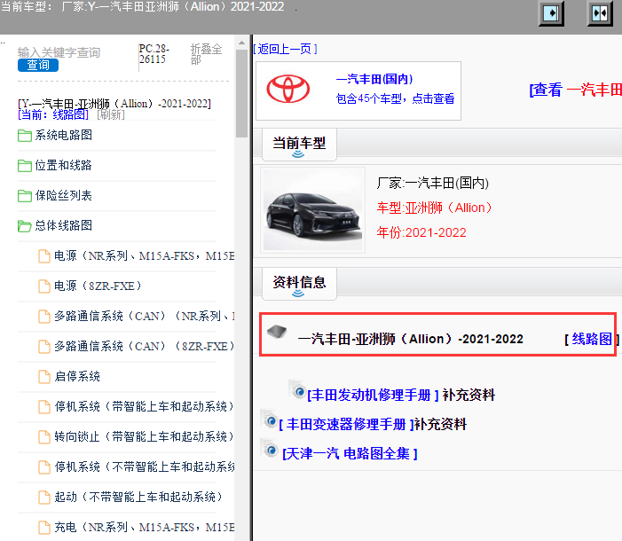Click the 查询 search button
Image resolution: width=622 pixels, height=541 pixels.
coord(38,65)
